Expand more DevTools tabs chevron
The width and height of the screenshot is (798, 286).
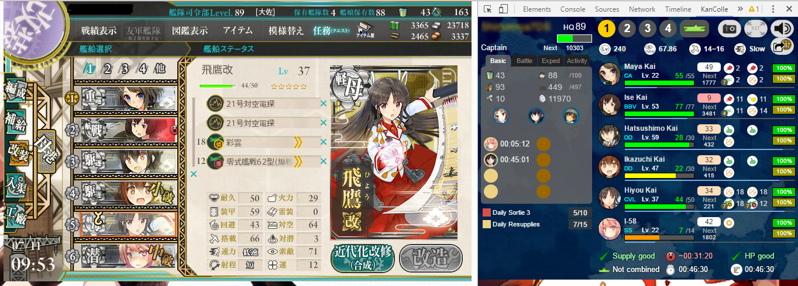click(x=741, y=9)
